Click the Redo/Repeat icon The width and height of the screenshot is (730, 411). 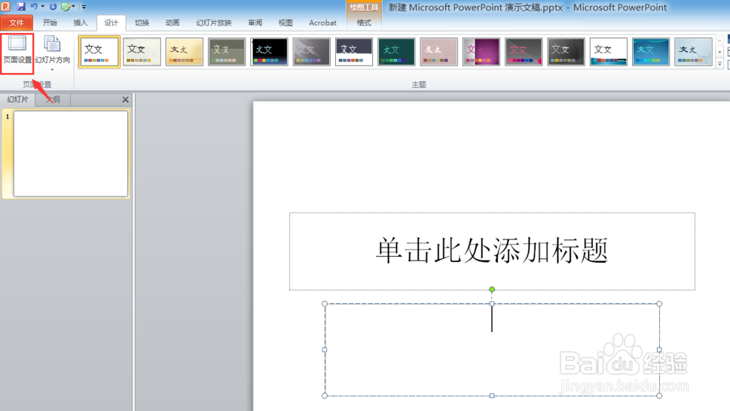53,7
